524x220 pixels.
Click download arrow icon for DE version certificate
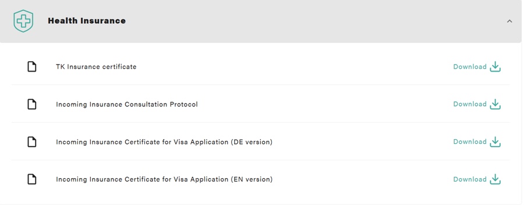[495, 142]
